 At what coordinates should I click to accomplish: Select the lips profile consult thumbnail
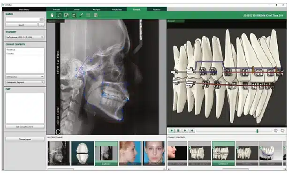pyautogui.click(x=177, y=153)
